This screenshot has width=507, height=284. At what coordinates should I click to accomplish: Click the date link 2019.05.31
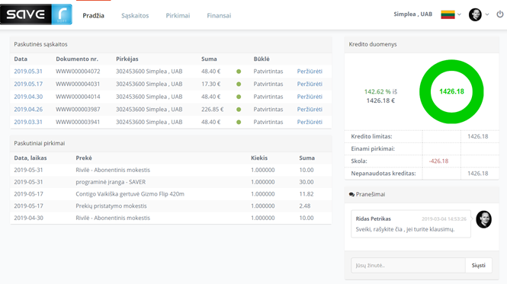(28, 72)
